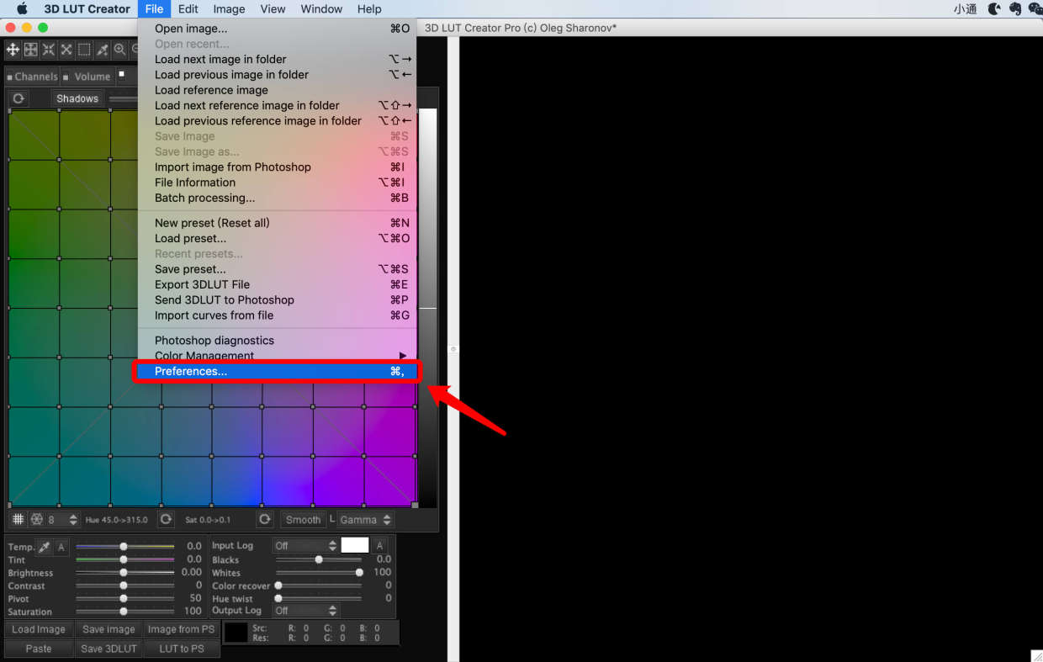The height and width of the screenshot is (662, 1043).
Task: Click the Saturation slider handle
Action: point(124,612)
